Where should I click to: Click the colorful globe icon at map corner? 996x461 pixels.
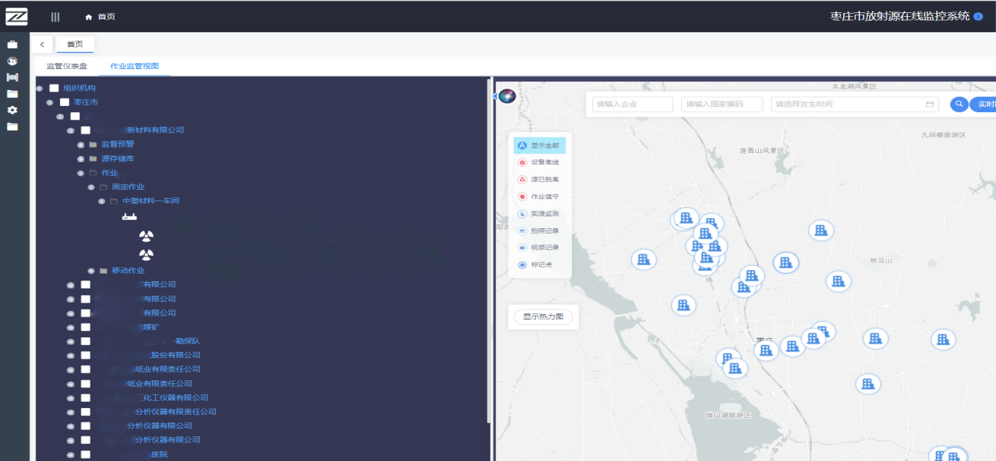pos(506,96)
